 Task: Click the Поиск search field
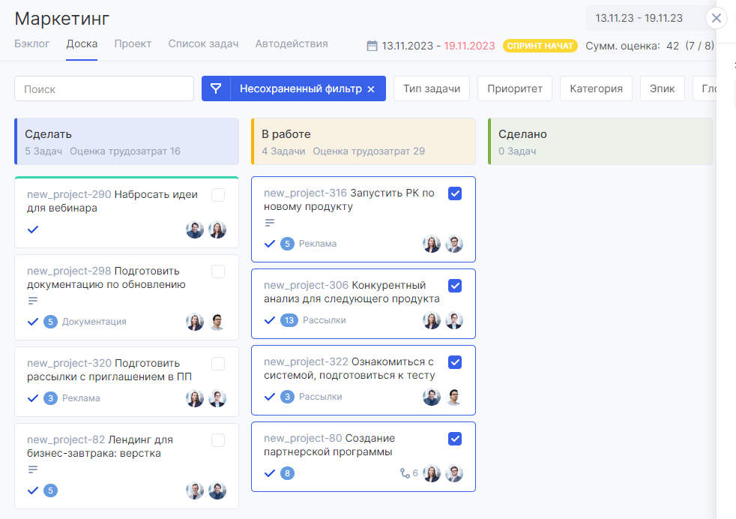[x=104, y=88]
